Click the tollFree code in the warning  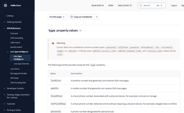coord(123,47)
